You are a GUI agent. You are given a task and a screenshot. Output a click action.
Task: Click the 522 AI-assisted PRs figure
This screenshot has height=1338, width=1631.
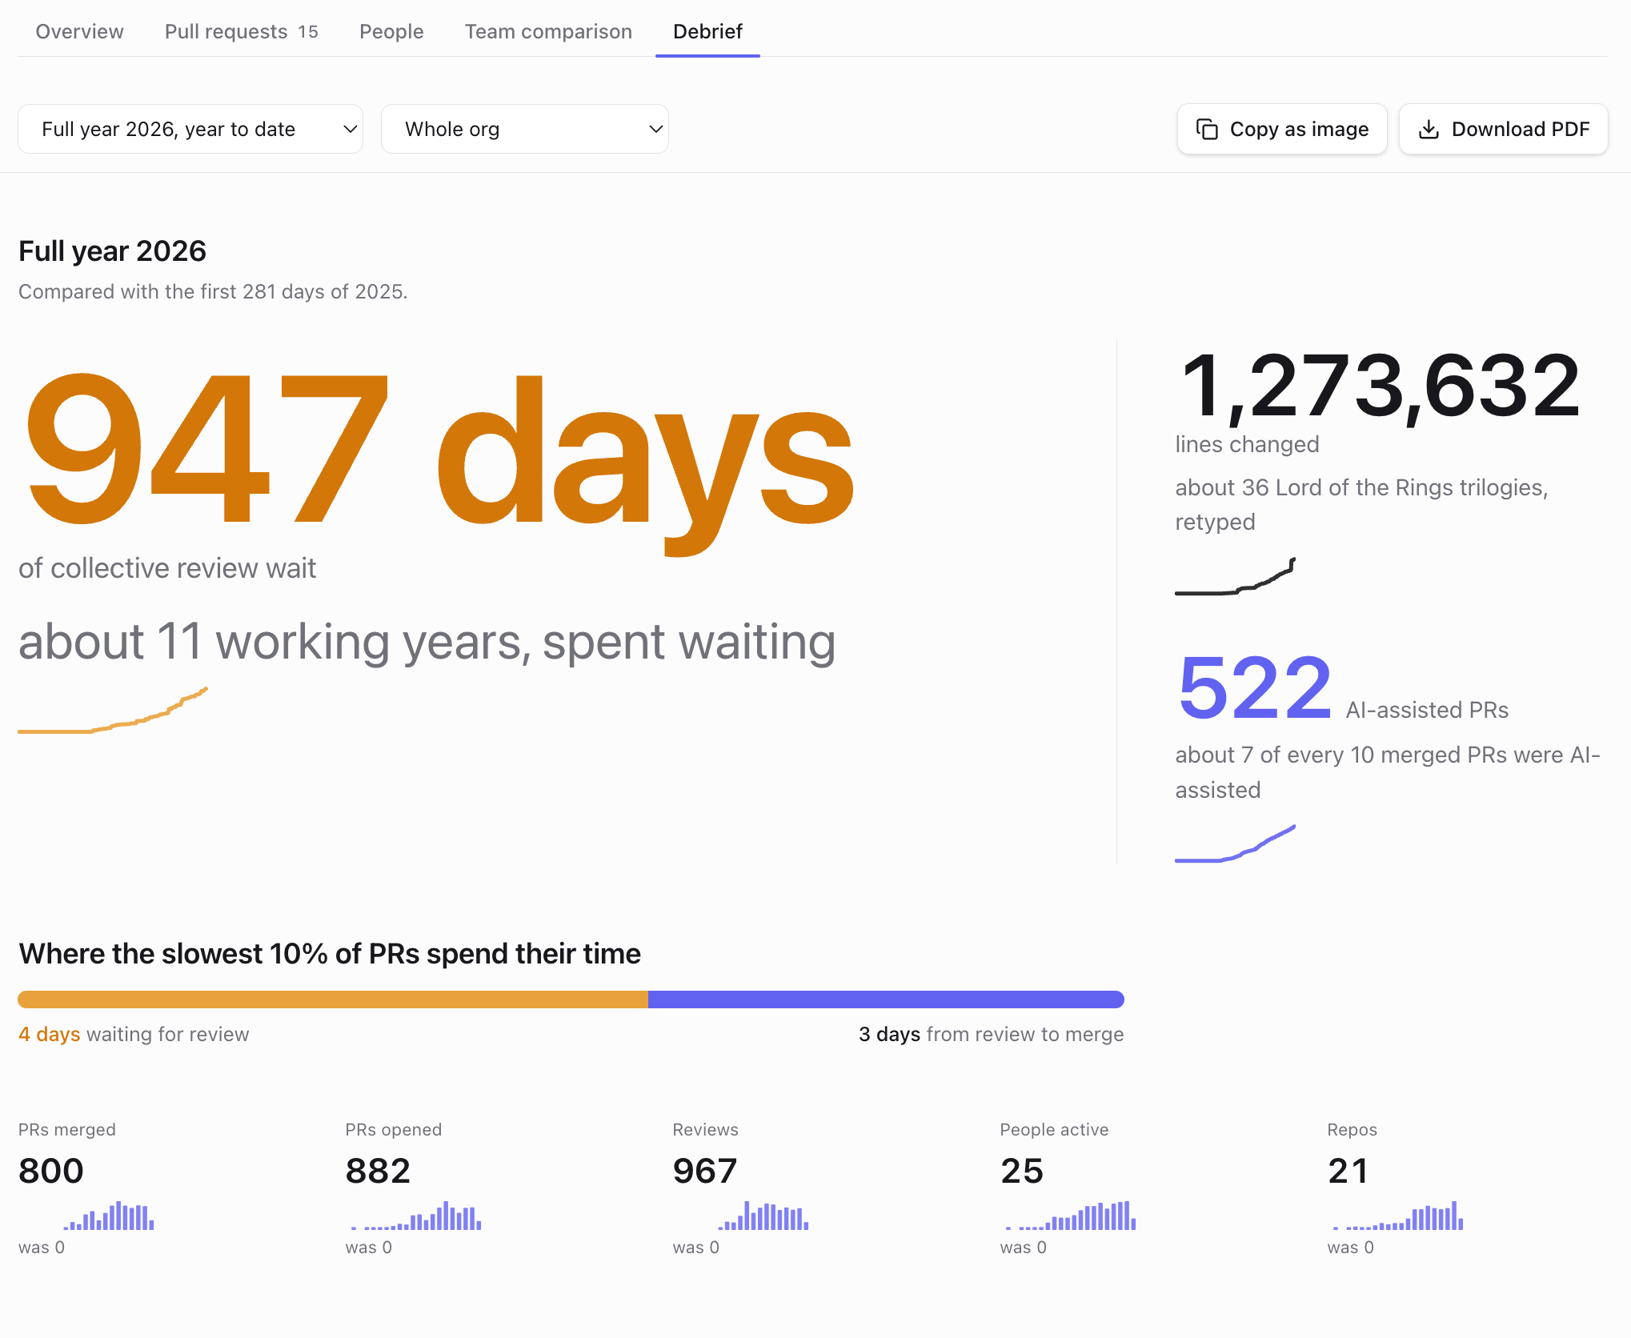[1254, 687]
